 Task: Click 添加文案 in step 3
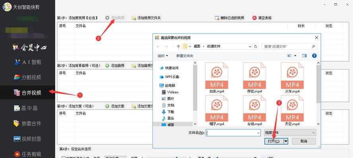(115, 106)
